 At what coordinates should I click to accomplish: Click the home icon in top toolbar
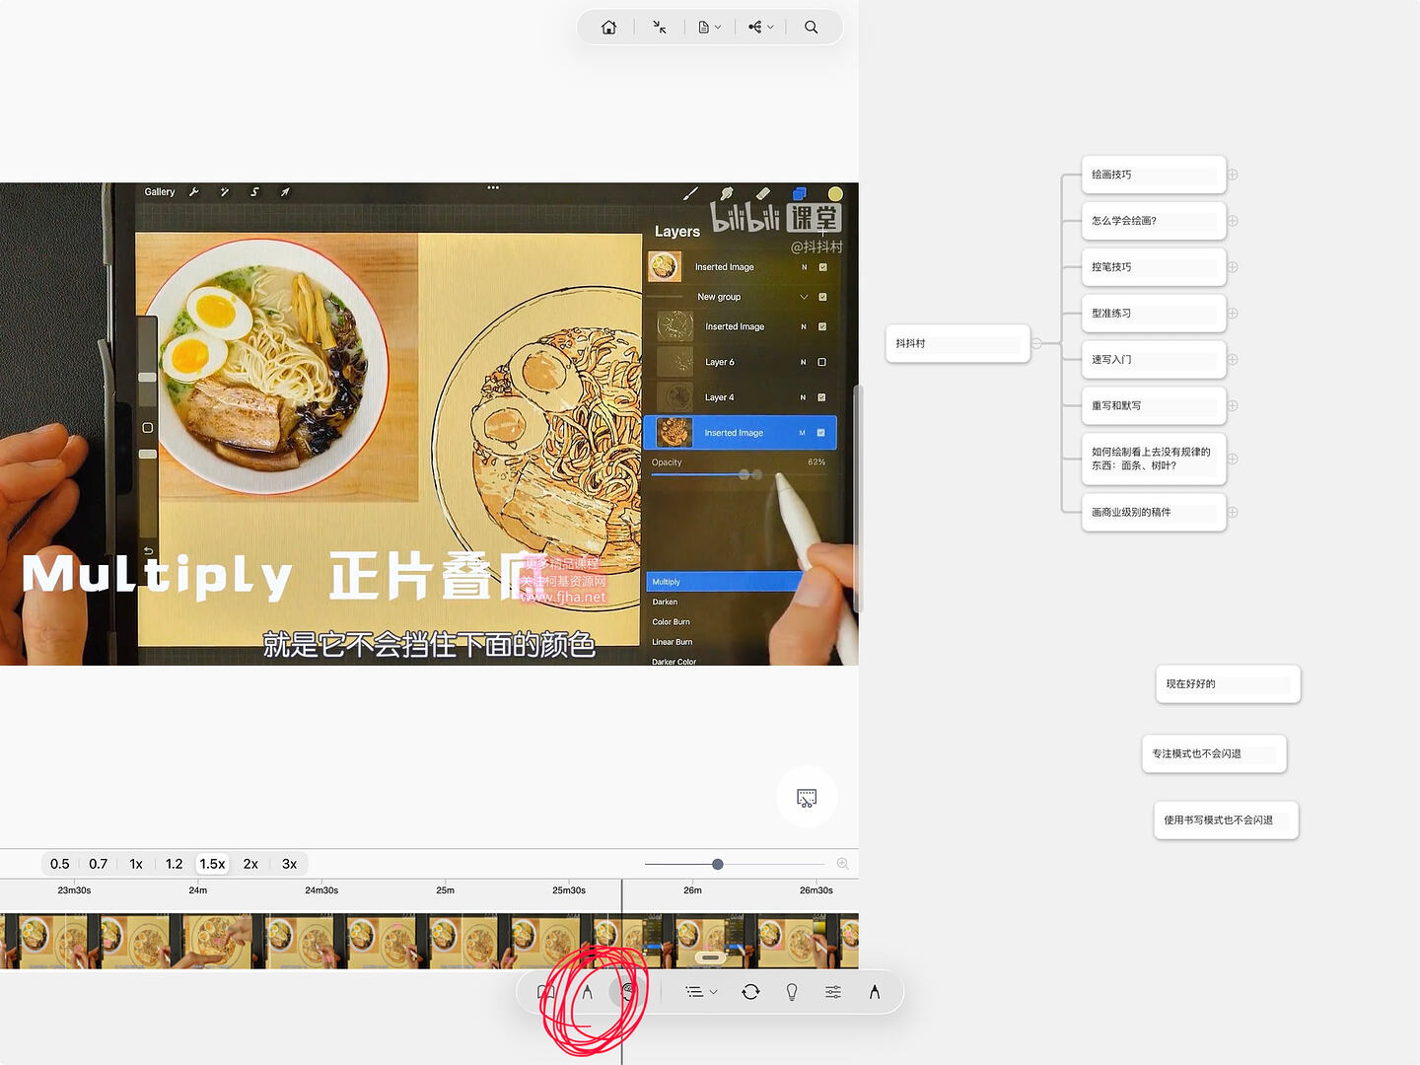pos(608,28)
